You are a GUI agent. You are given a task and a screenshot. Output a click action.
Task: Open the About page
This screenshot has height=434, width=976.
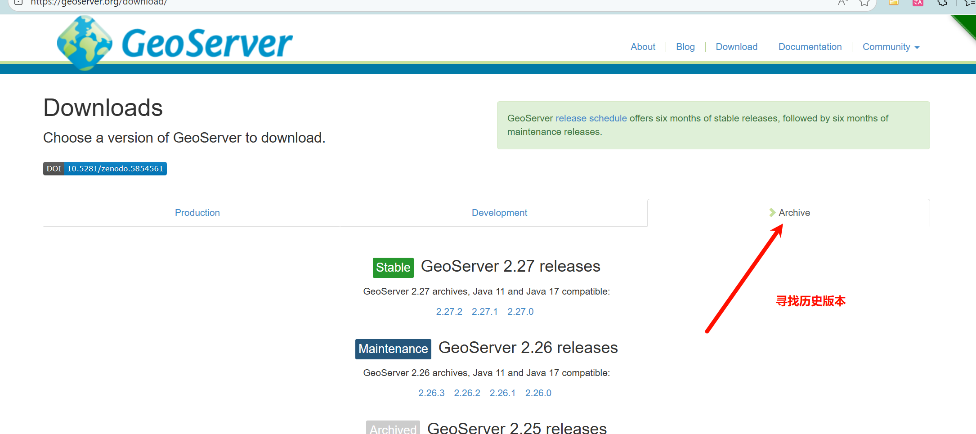(643, 47)
